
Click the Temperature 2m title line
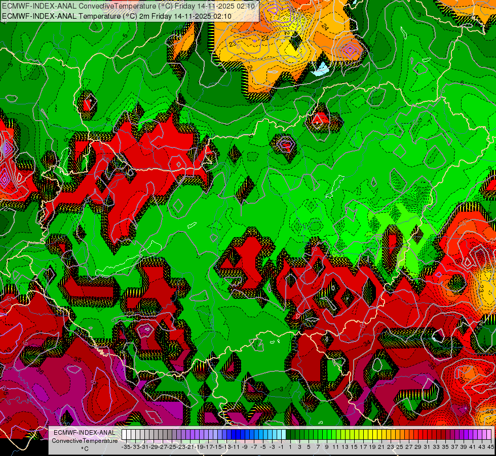[x=117, y=16]
